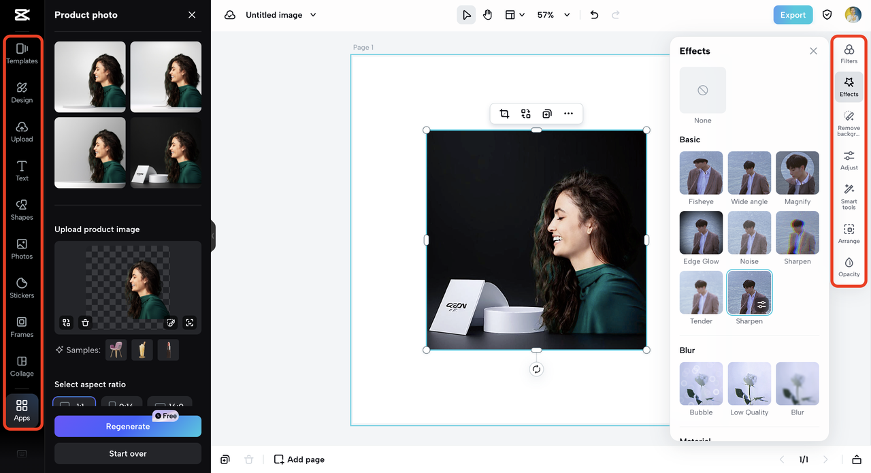
Task: Click the scan frame icon on product image
Action: (x=190, y=323)
